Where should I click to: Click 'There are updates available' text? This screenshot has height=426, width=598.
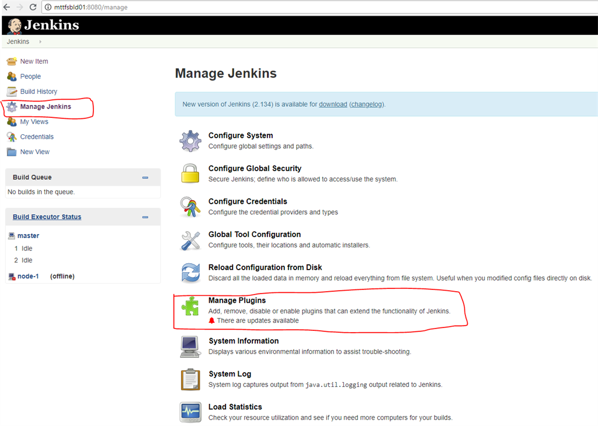(x=258, y=320)
